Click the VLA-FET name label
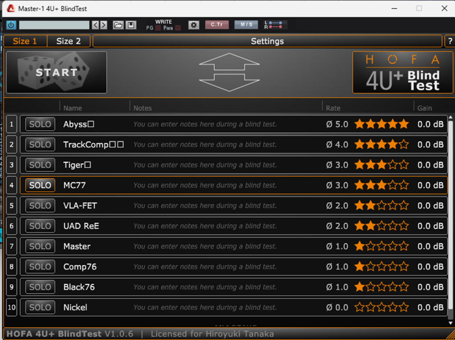 click(x=80, y=206)
